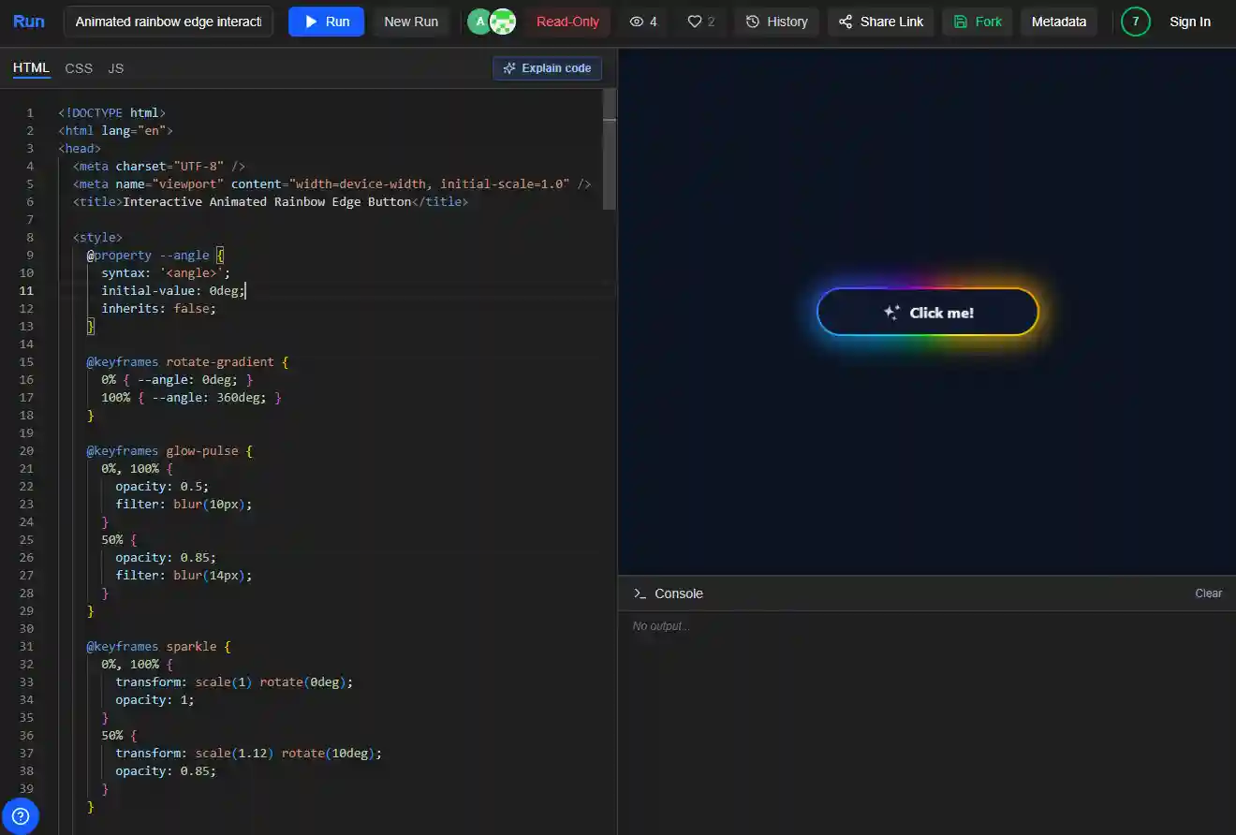Viewport: 1236px width, 835px height.
Task: Open the project title input field
Action: 169,21
